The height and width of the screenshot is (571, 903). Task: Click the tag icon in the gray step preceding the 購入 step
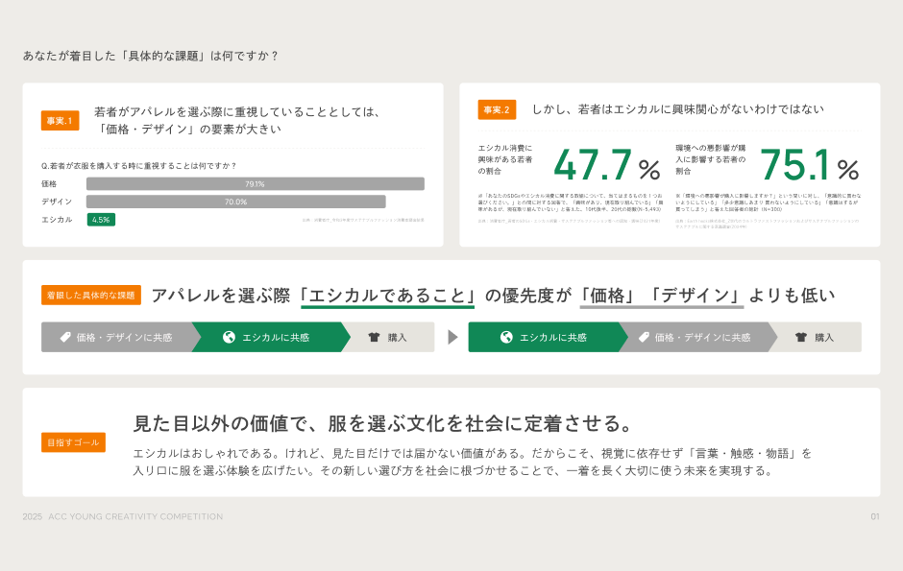644,337
